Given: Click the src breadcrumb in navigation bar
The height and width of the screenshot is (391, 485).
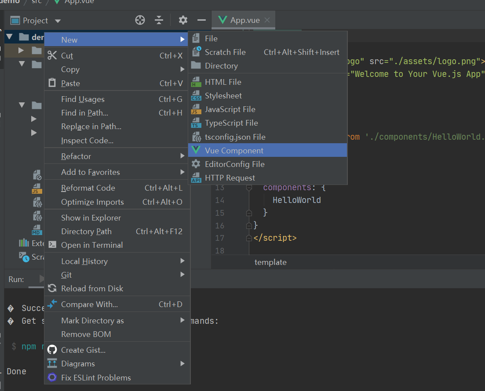Looking at the screenshot, I should (x=36, y=2).
